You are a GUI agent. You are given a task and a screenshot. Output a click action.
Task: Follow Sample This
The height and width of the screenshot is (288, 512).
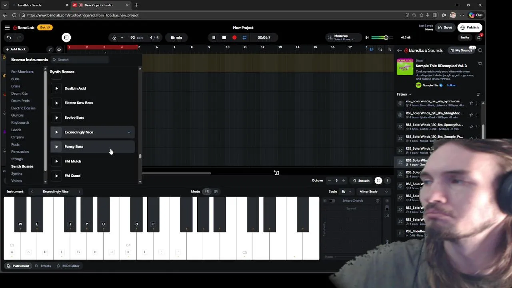[451, 85]
